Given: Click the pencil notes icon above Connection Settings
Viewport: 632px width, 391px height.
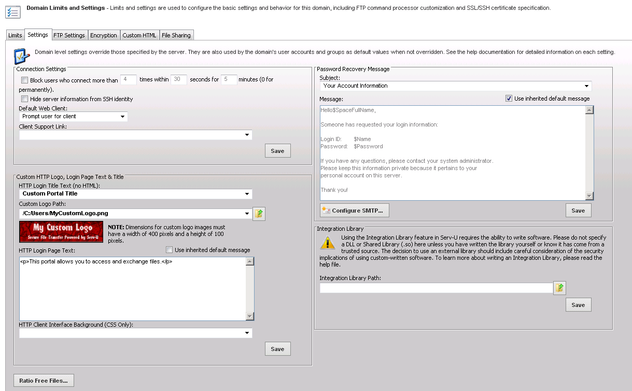Looking at the screenshot, I should click(x=22, y=57).
